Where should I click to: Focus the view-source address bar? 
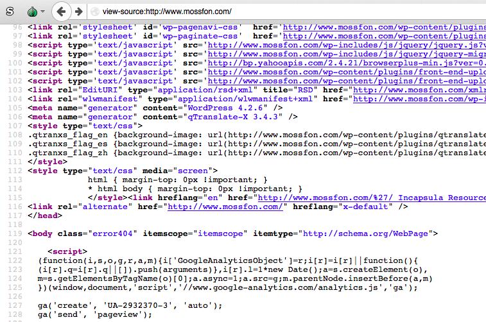pos(288,12)
